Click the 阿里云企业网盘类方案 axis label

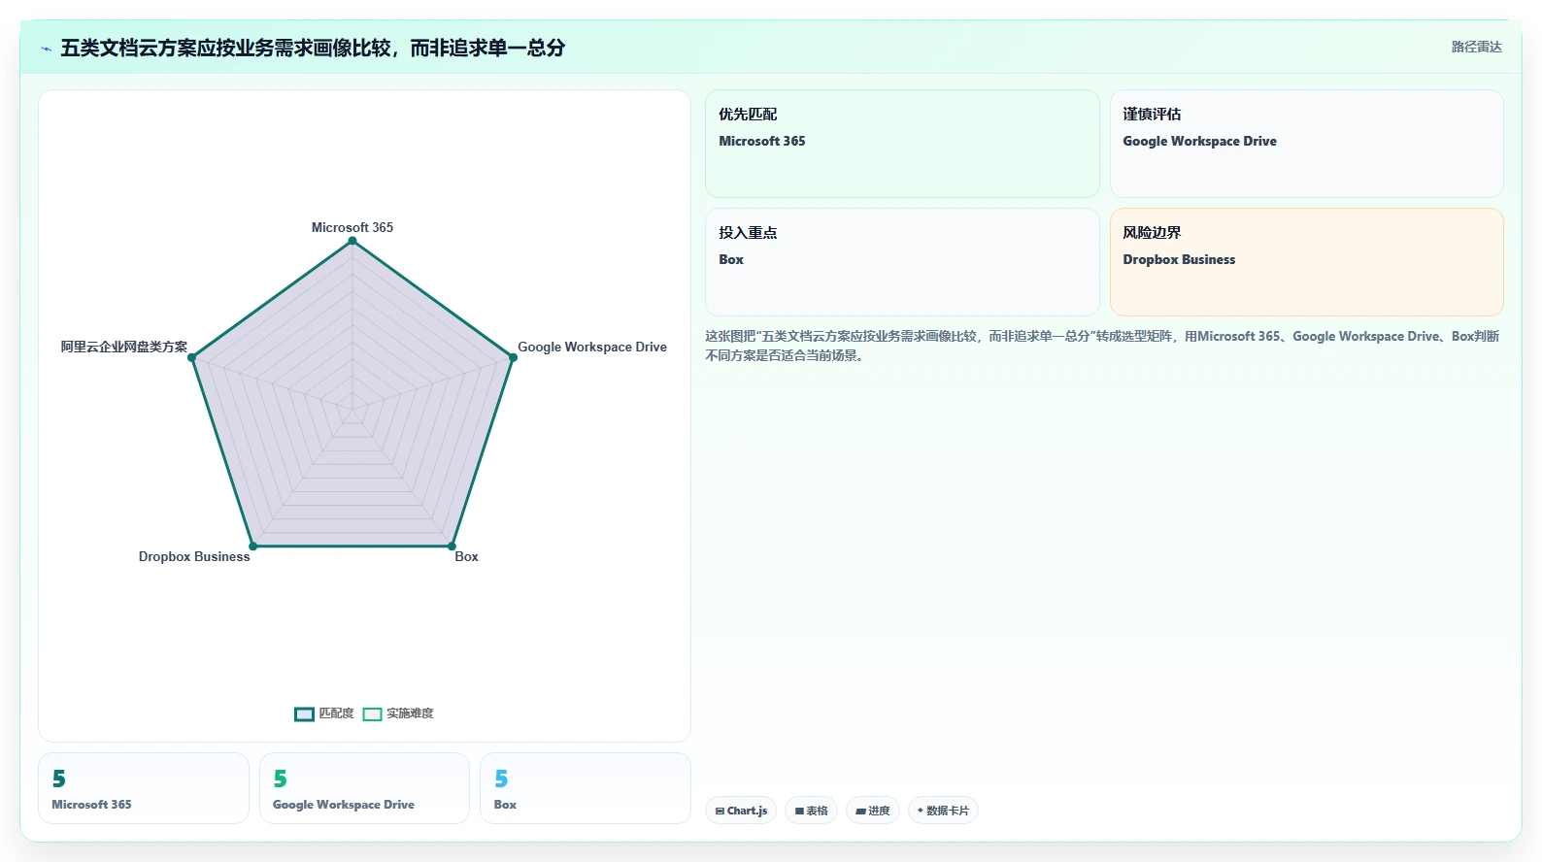click(124, 347)
